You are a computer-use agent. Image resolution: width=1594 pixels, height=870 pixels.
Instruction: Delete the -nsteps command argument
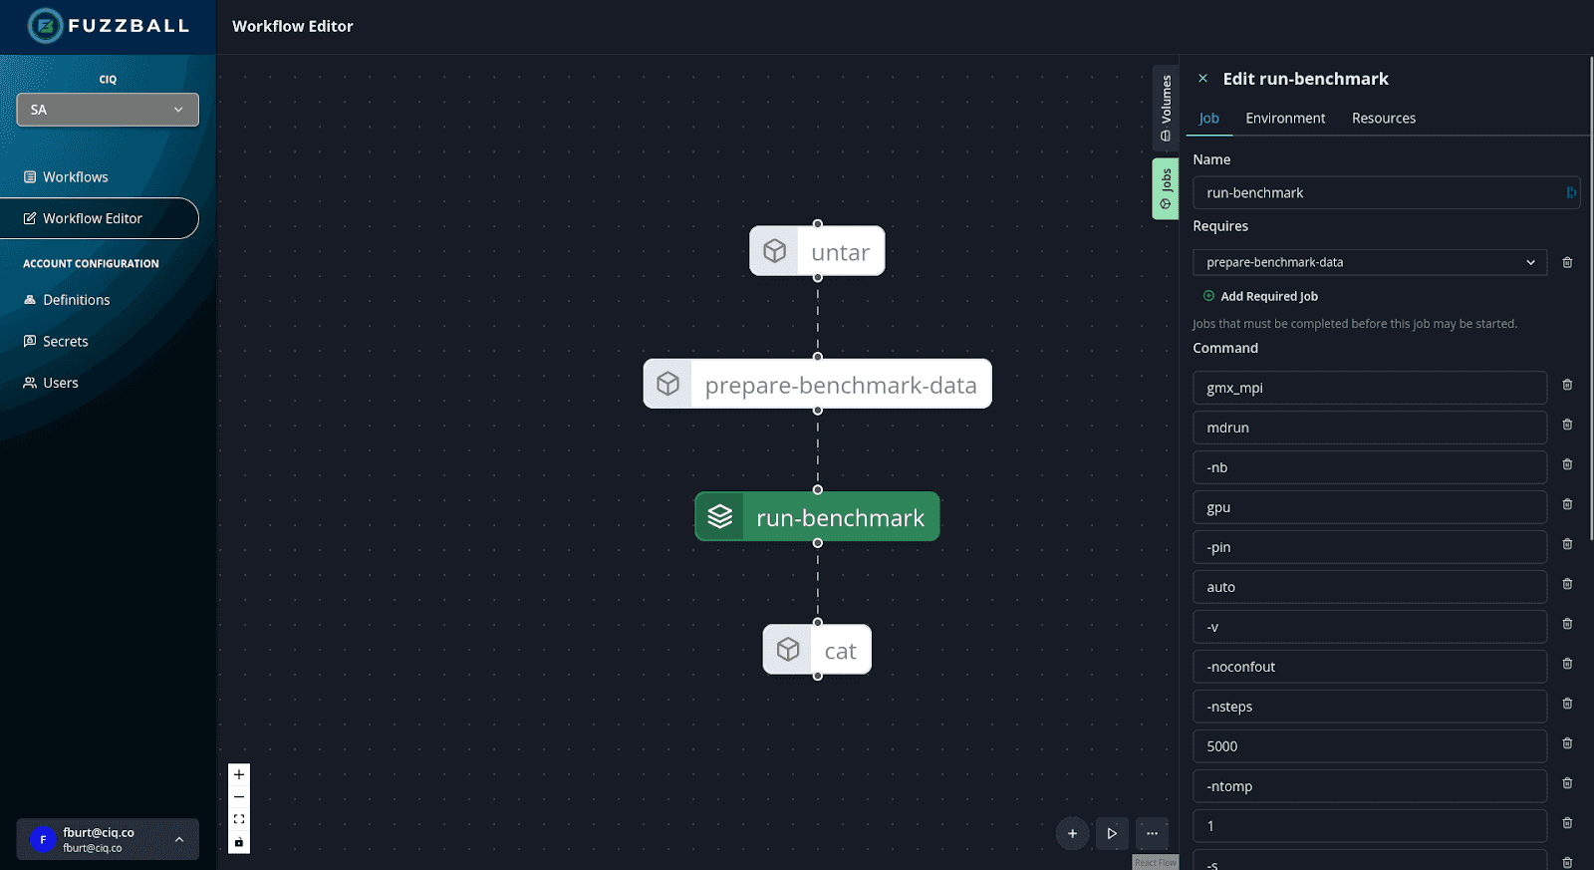point(1567,705)
